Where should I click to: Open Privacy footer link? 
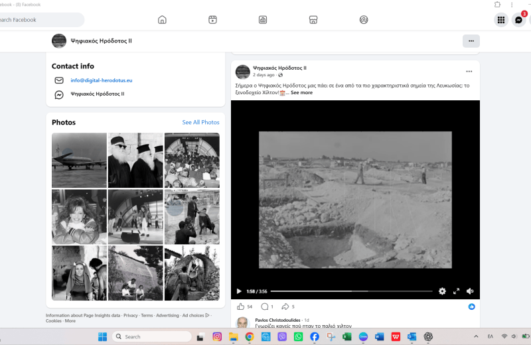tap(130, 316)
